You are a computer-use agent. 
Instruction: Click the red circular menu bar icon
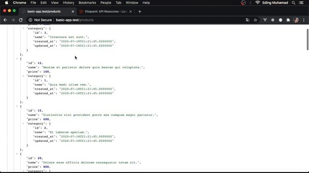(243, 3)
